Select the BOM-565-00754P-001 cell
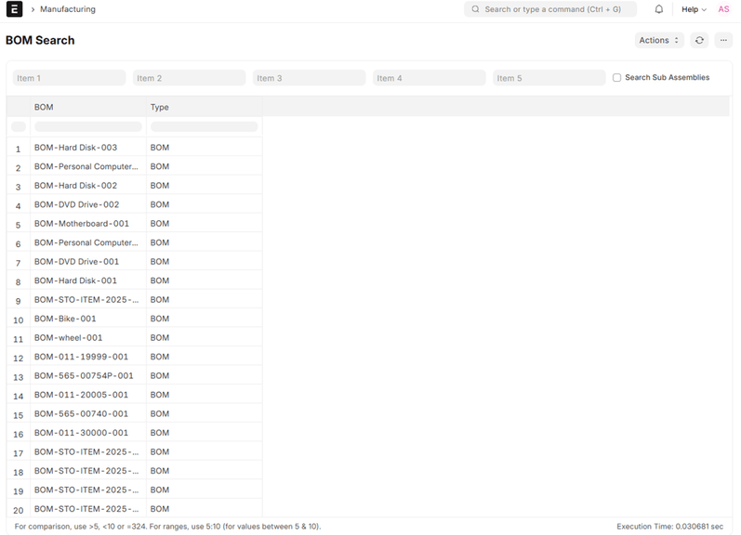The width and height of the screenshot is (741, 535). point(88,375)
